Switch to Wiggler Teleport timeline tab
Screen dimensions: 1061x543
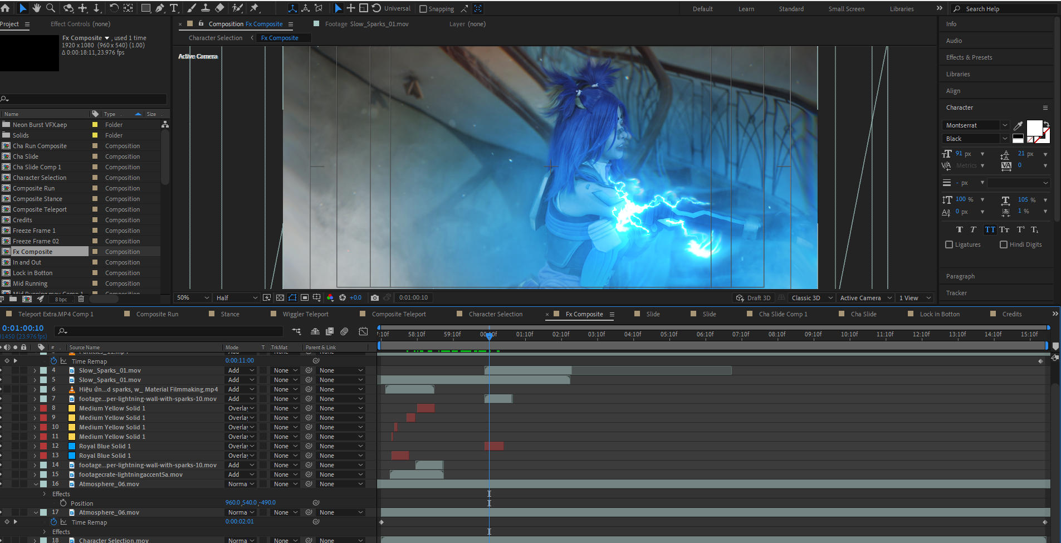[x=305, y=314]
